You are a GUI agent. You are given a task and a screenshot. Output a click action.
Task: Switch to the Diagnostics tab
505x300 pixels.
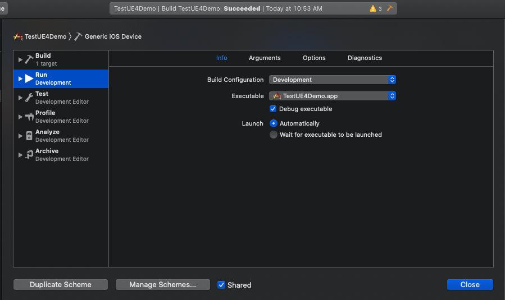[365, 58]
